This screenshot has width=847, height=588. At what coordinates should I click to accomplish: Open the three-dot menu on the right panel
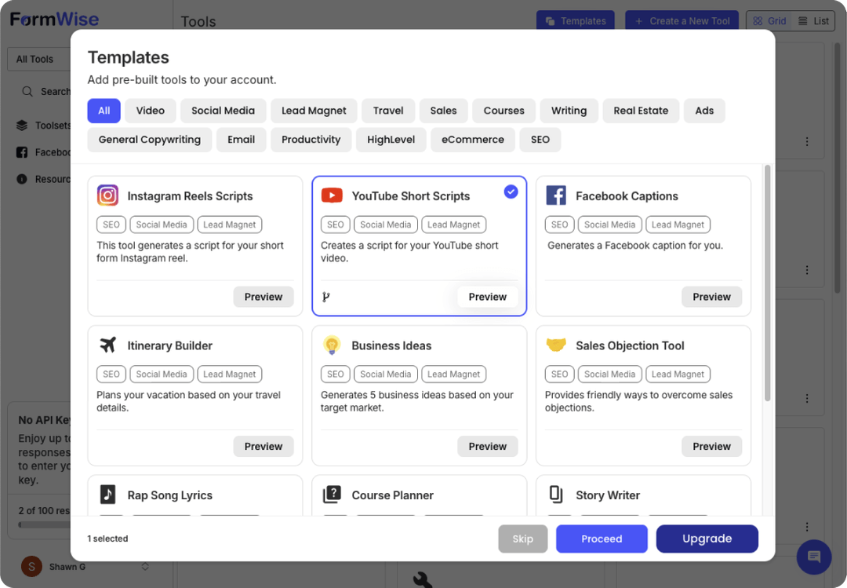tap(807, 141)
